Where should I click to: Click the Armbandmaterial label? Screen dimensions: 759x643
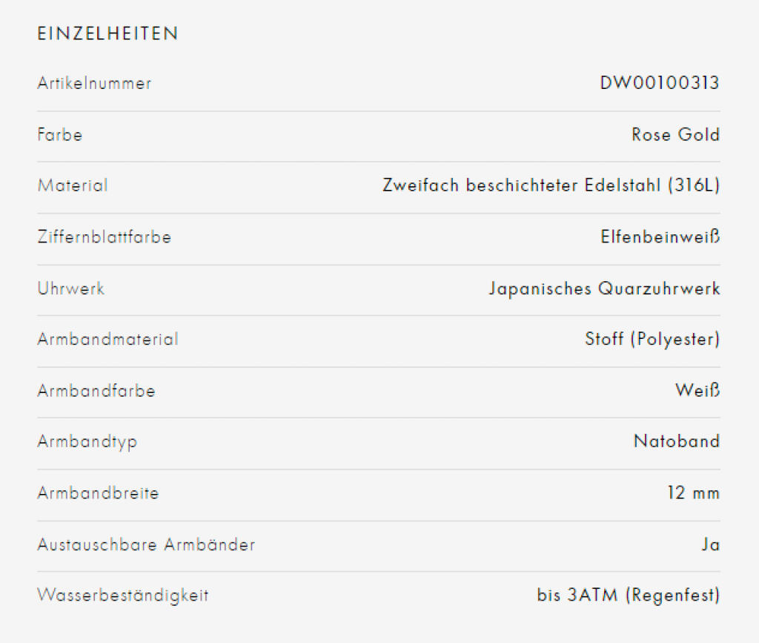click(107, 340)
